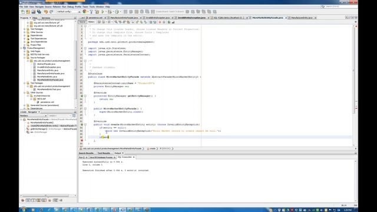Click the editor vertical scrollbar
This screenshot has height=212, width=377.
(353, 69)
